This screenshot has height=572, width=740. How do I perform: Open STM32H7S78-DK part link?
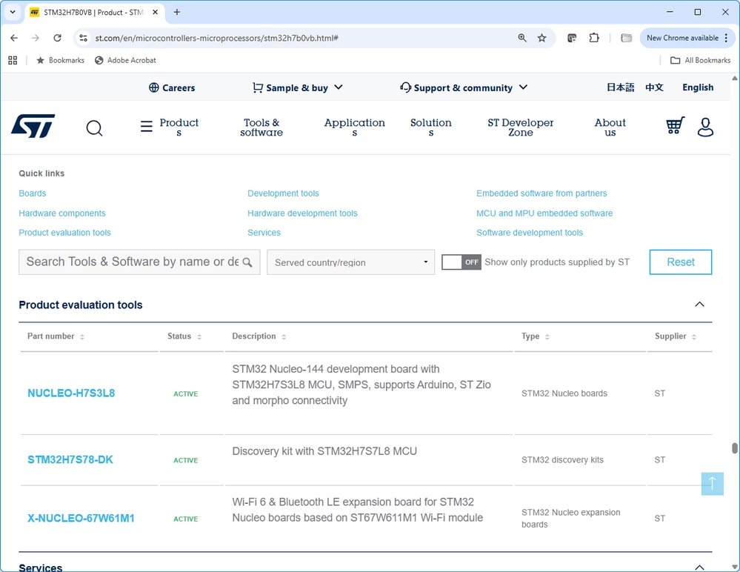70,459
